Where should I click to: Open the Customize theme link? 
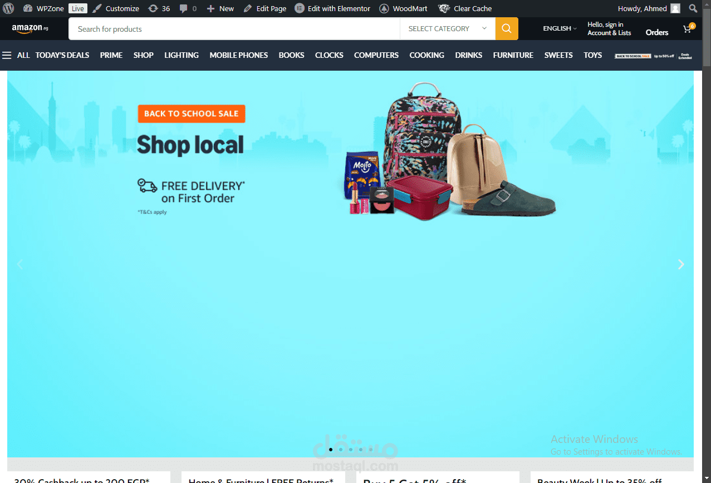(116, 8)
